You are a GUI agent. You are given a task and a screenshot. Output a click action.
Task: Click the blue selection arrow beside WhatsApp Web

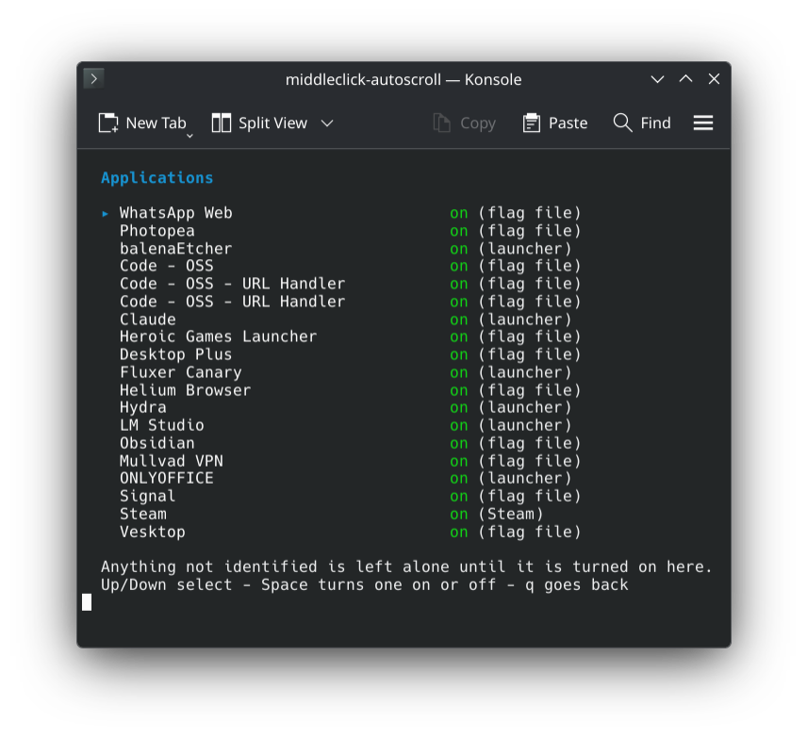click(105, 214)
